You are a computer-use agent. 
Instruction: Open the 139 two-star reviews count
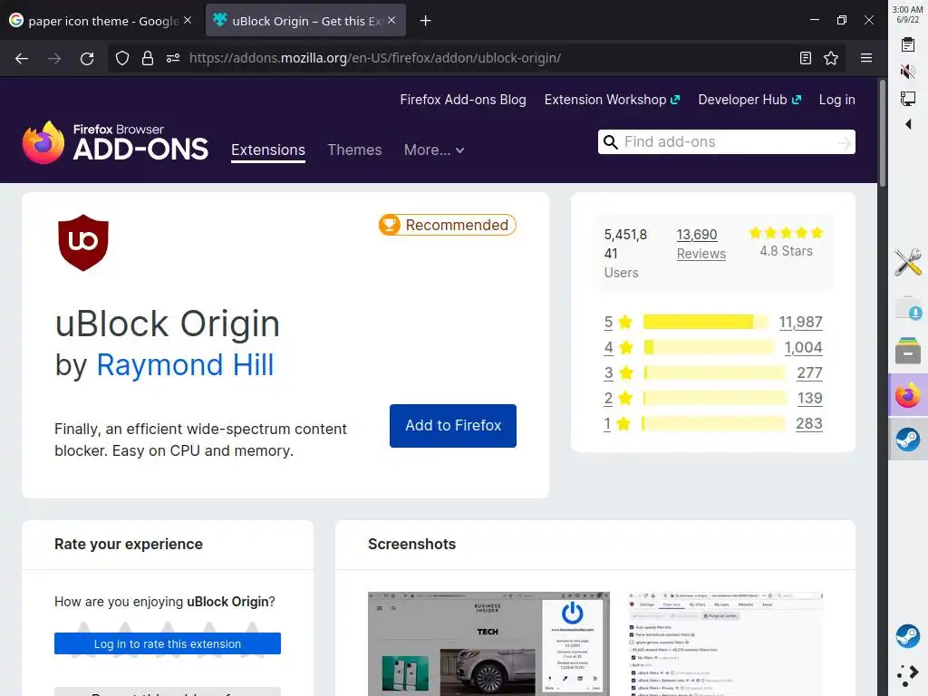(x=809, y=399)
